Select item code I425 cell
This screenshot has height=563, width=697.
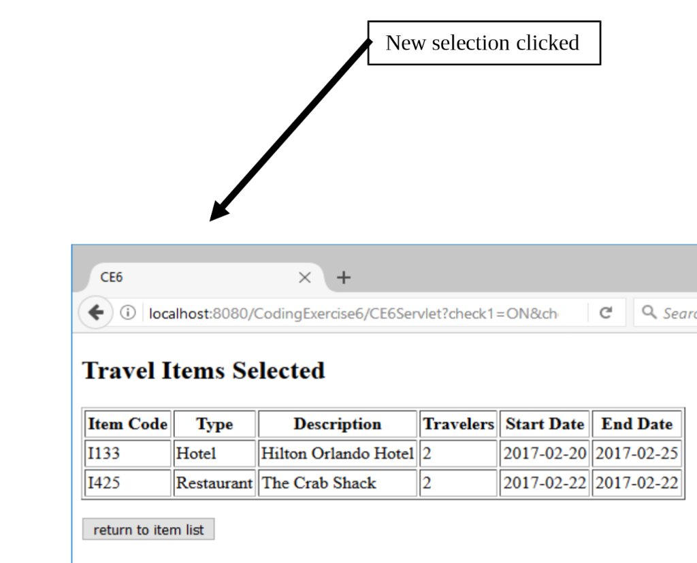point(128,483)
